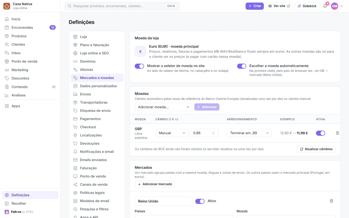The image size is (349, 218).
Task: Click the Envios truck icon
Action: [75, 94]
